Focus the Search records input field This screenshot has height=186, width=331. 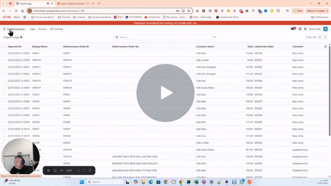(165, 37)
